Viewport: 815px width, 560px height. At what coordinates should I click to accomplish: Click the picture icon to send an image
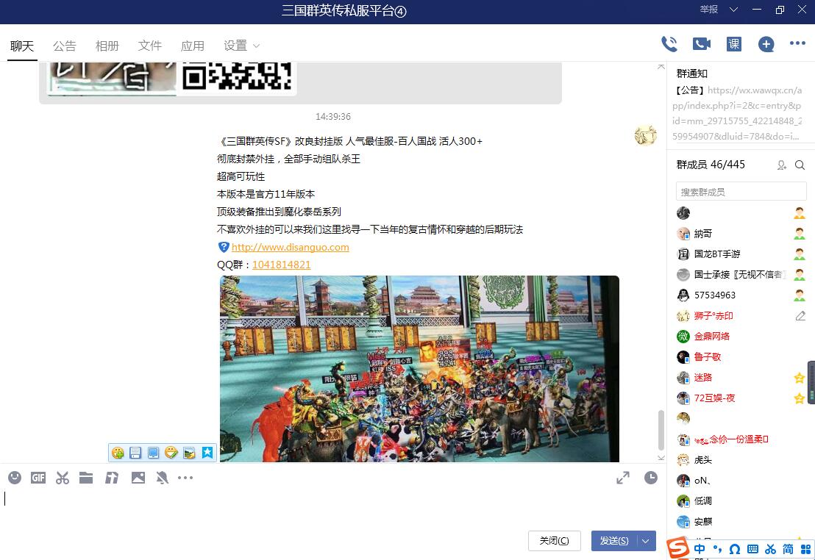[x=138, y=478]
